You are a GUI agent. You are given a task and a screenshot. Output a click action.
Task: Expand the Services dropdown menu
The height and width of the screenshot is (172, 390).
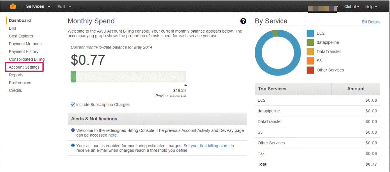pos(38,6)
